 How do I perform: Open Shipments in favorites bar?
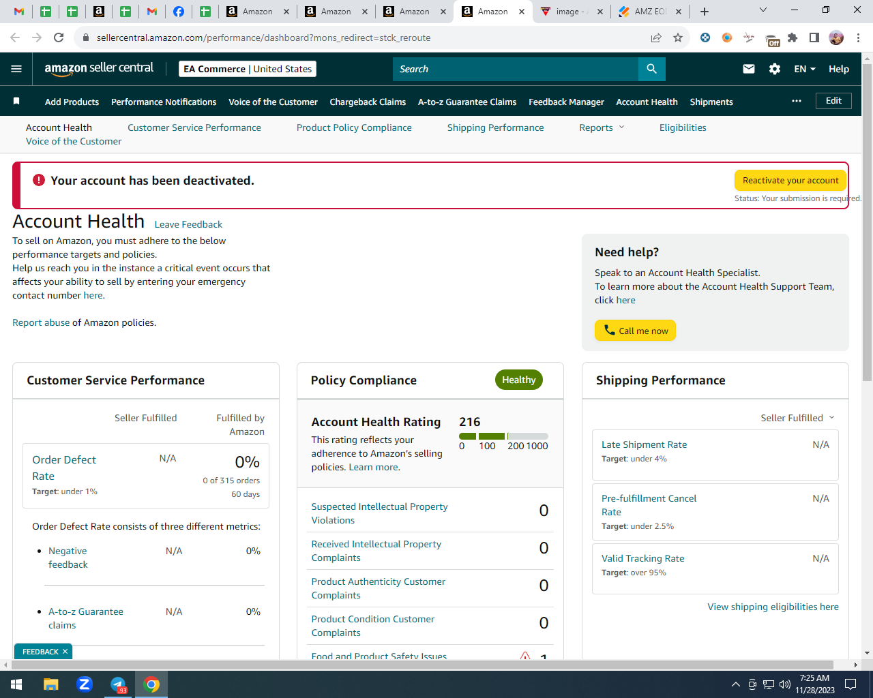[711, 102]
